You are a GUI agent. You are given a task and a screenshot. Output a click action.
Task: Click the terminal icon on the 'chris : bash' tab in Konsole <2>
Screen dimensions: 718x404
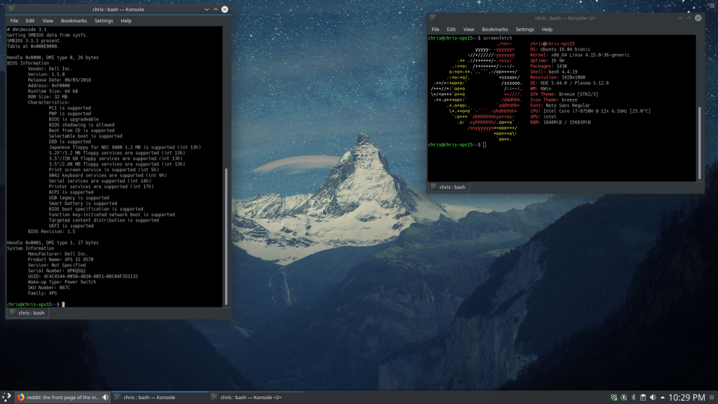pos(433,187)
